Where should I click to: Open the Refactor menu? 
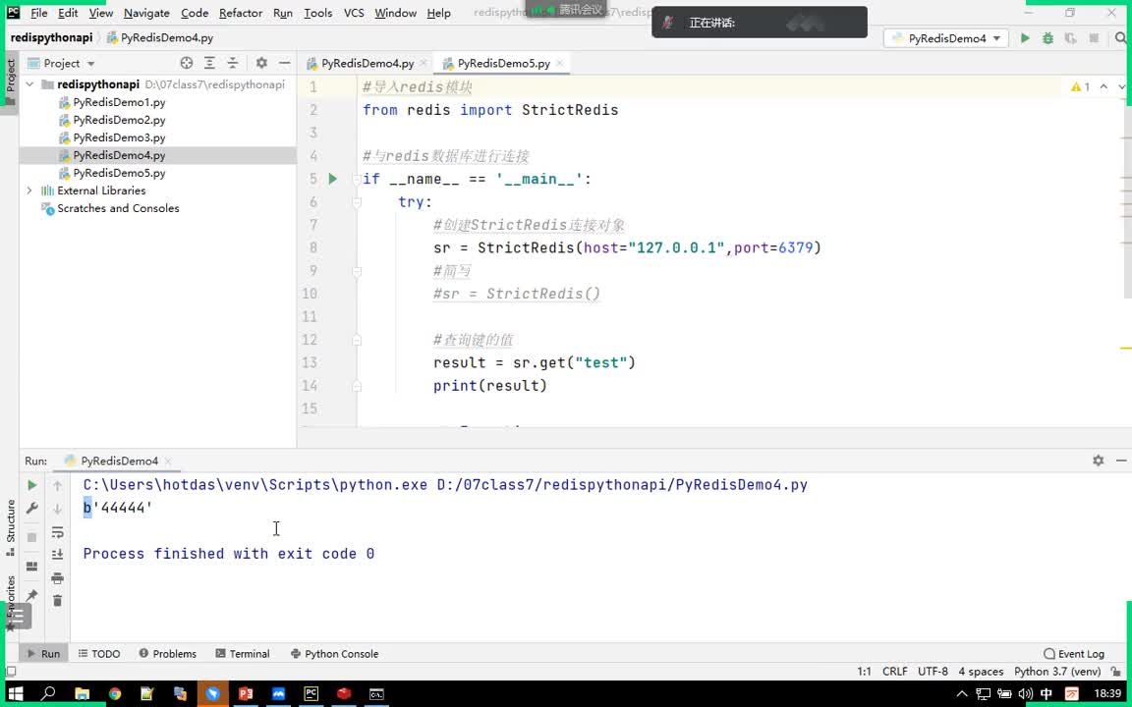pyautogui.click(x=241, y=13)
